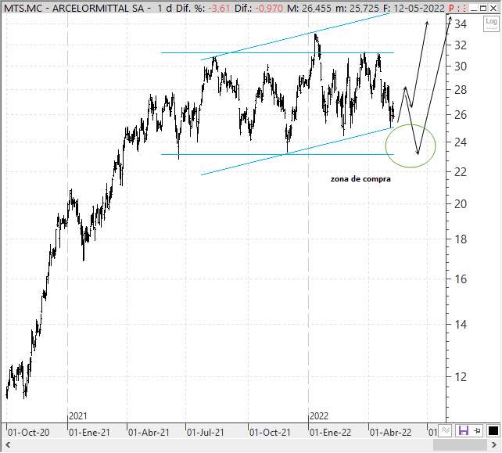The width and height of the screenshot is (502, 453).
Task: Click the M: 26,455 maximum value
Action: pos(309,9)
